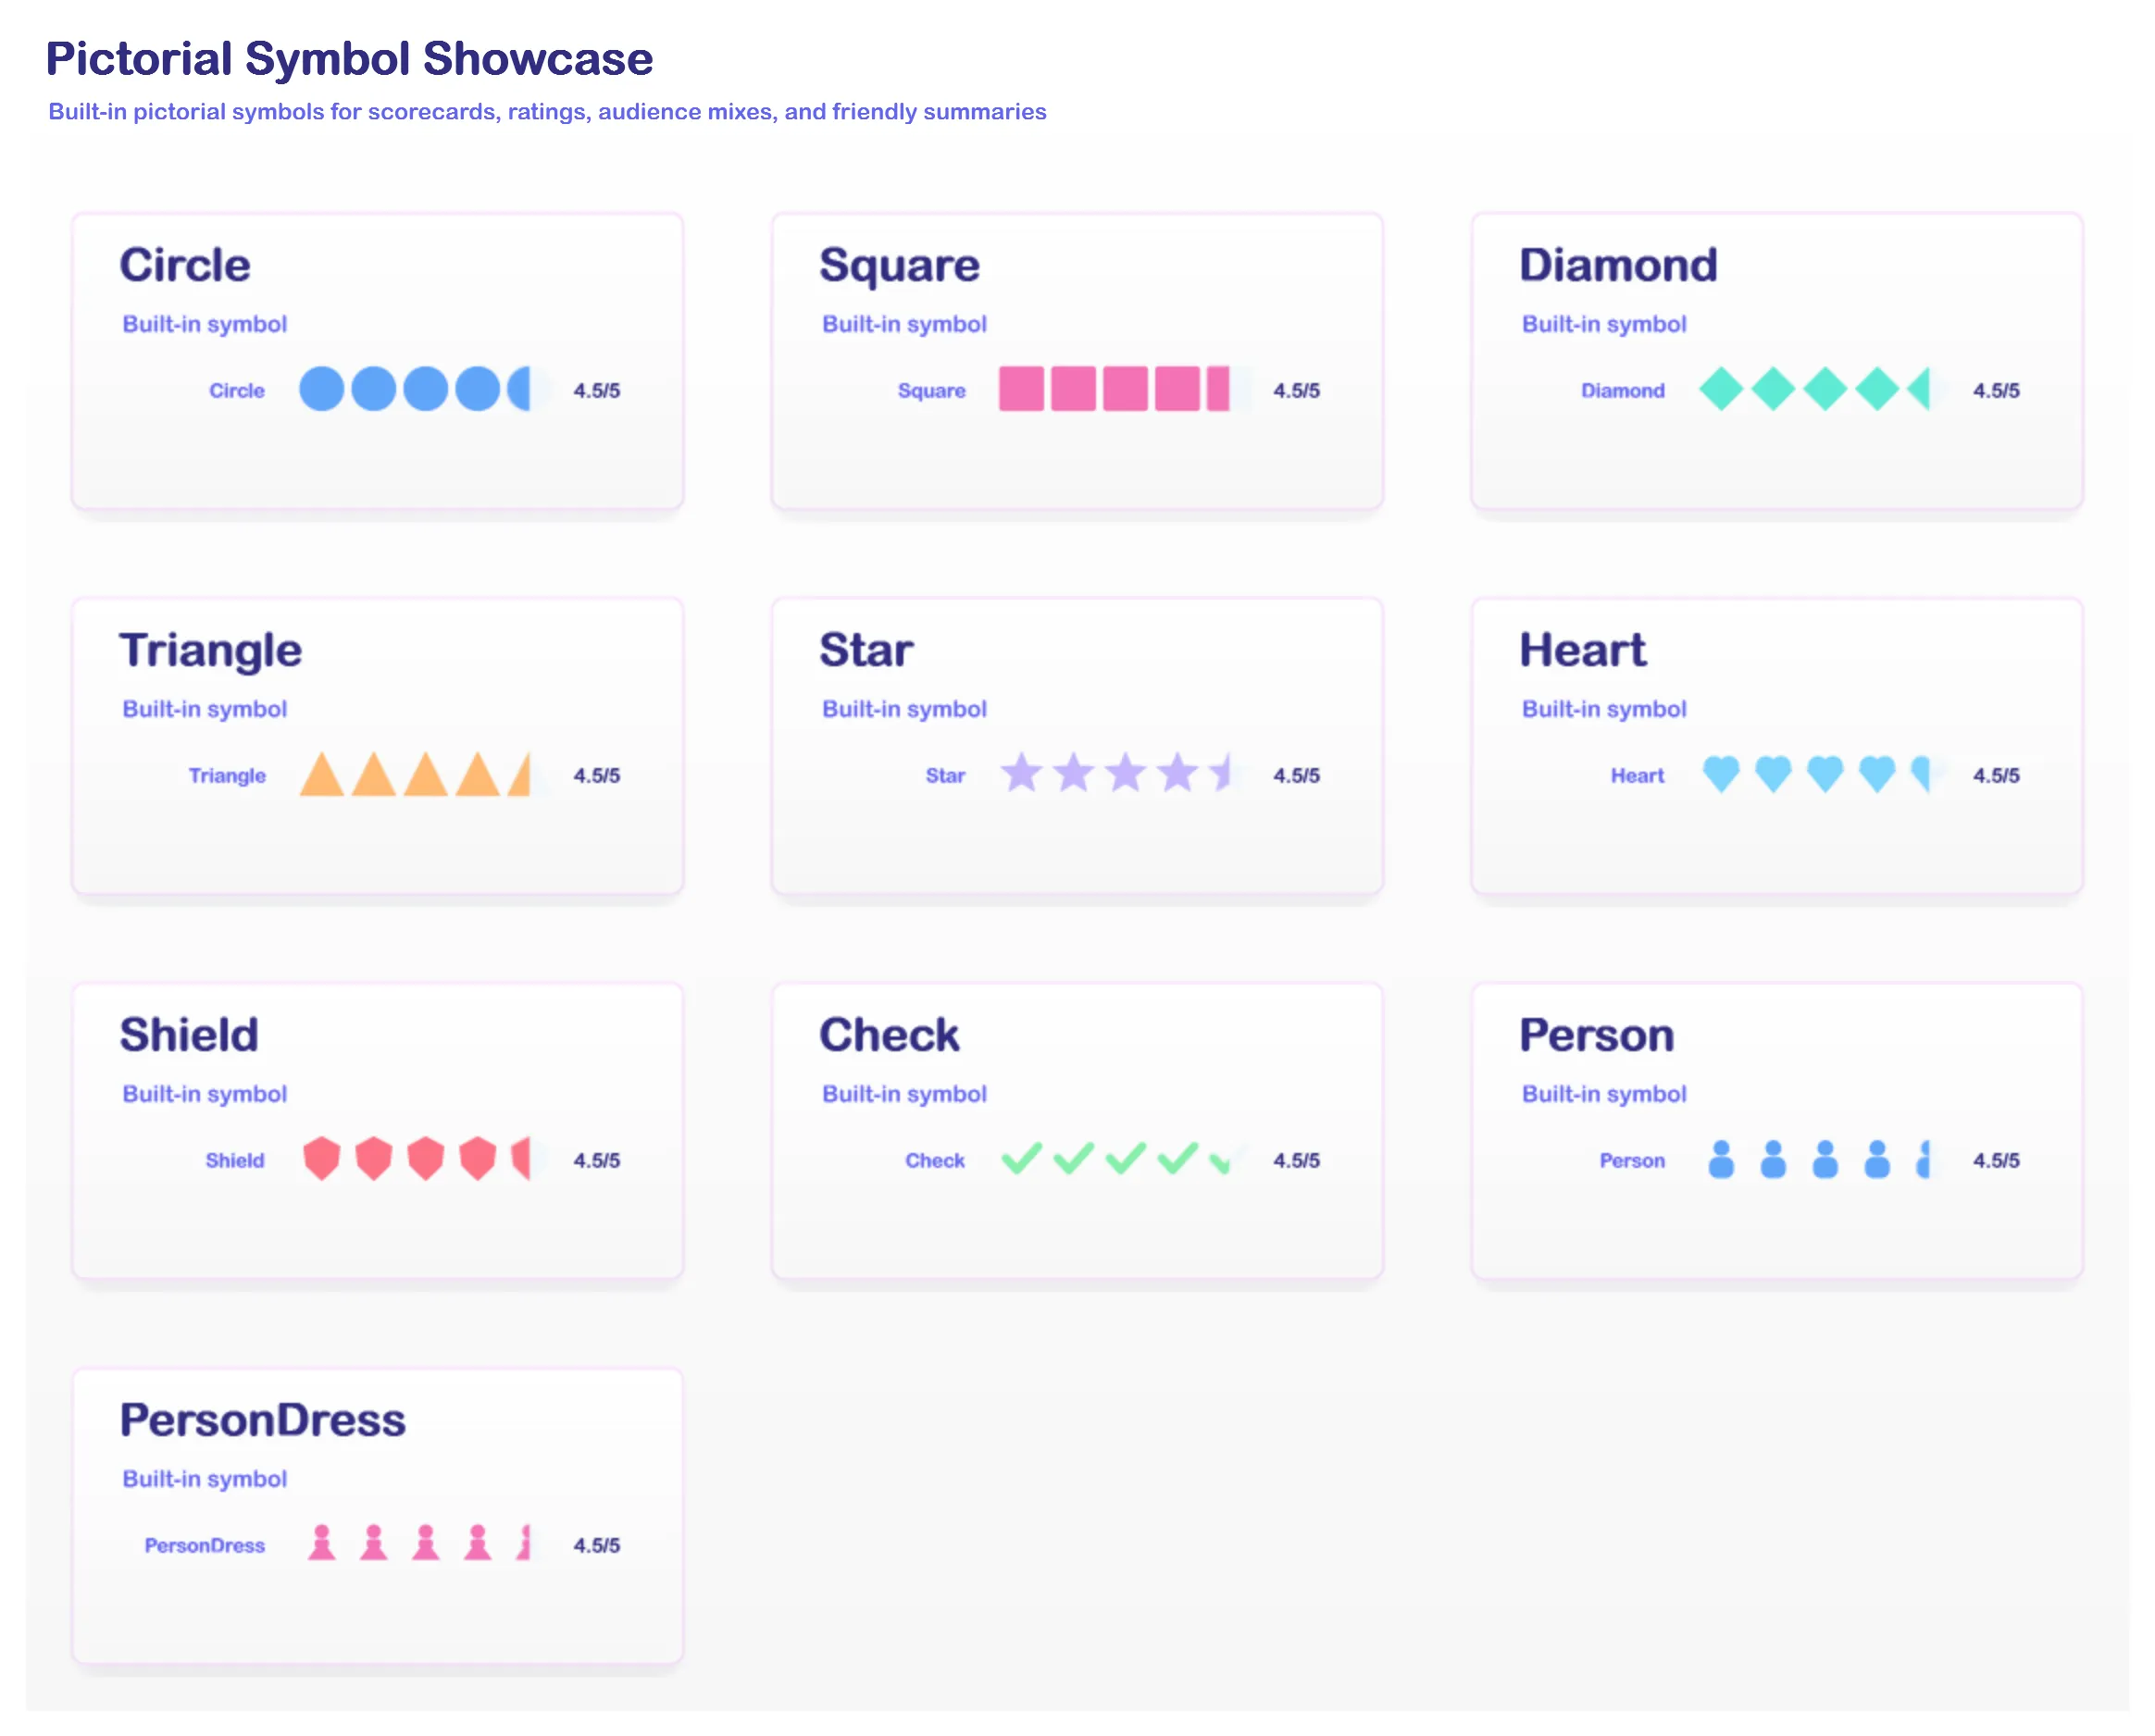Click the first teal diamond symbol

(x=1721, y=389)
